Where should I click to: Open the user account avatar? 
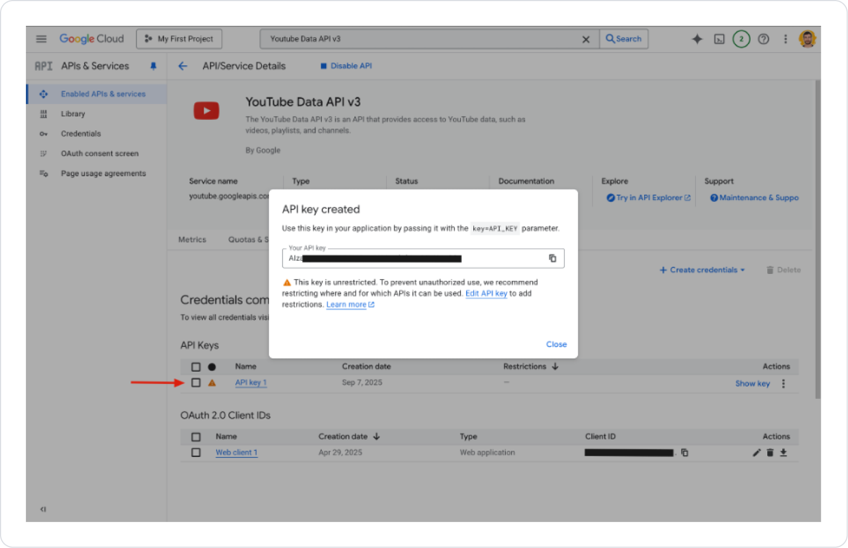pos(807,39)
